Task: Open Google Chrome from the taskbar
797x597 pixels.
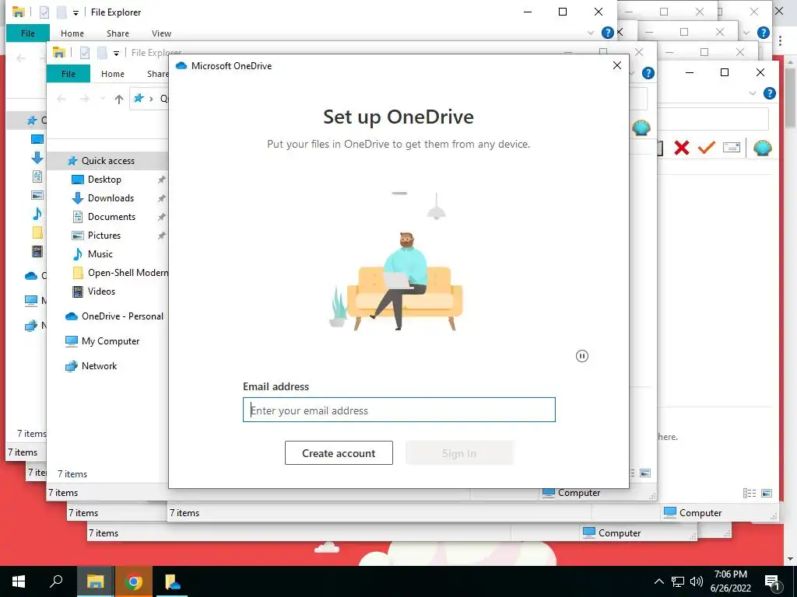Action: click(133, 581)
